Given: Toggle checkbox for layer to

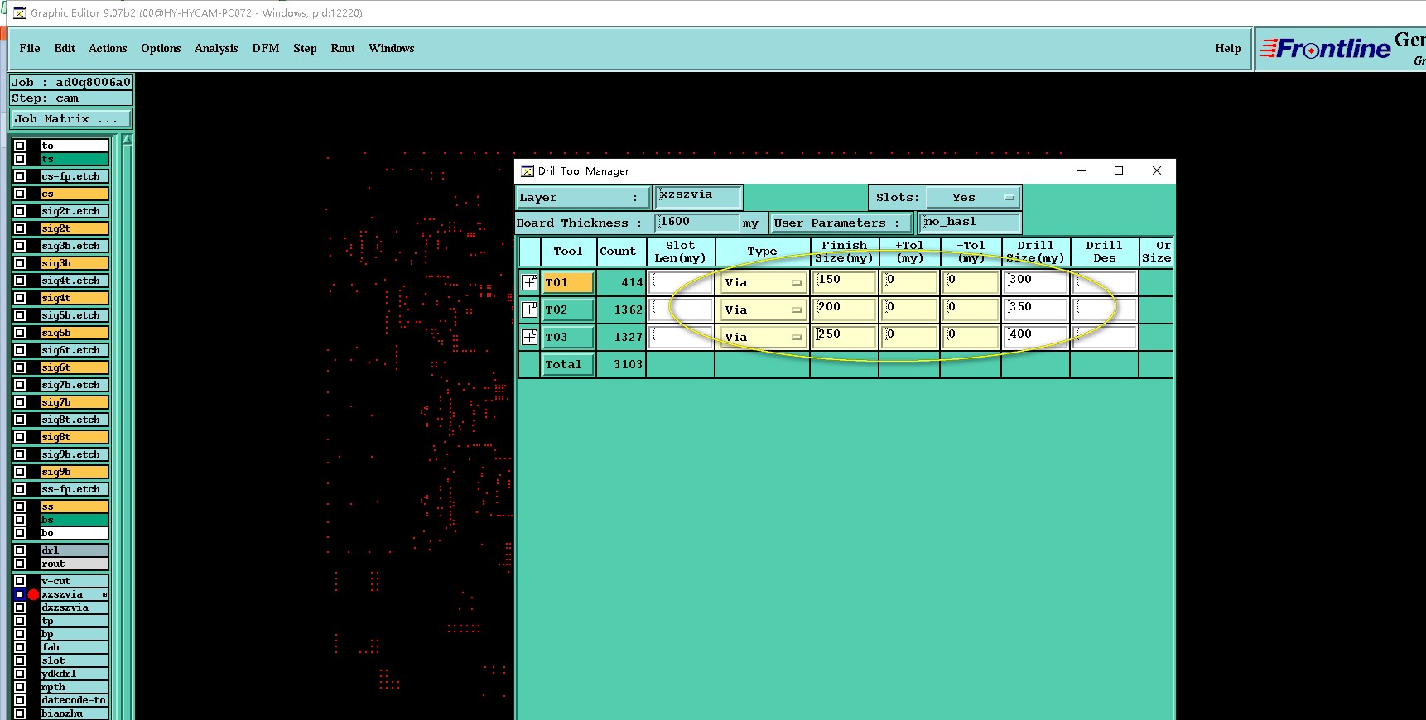Looking at the screenshot, I should 20,146.
